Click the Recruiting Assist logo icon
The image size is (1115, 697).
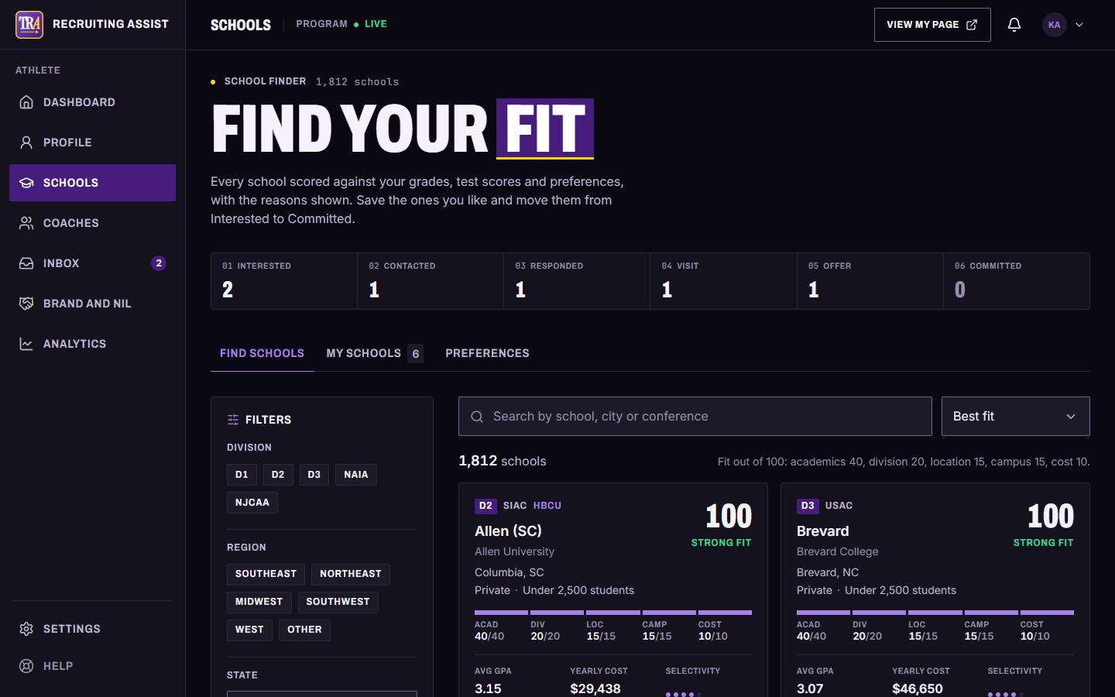29,25
